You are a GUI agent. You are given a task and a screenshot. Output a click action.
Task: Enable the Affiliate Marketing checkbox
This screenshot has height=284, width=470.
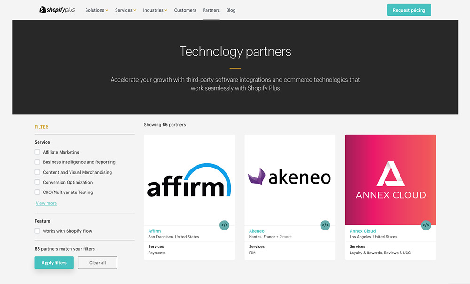(38, 152)
